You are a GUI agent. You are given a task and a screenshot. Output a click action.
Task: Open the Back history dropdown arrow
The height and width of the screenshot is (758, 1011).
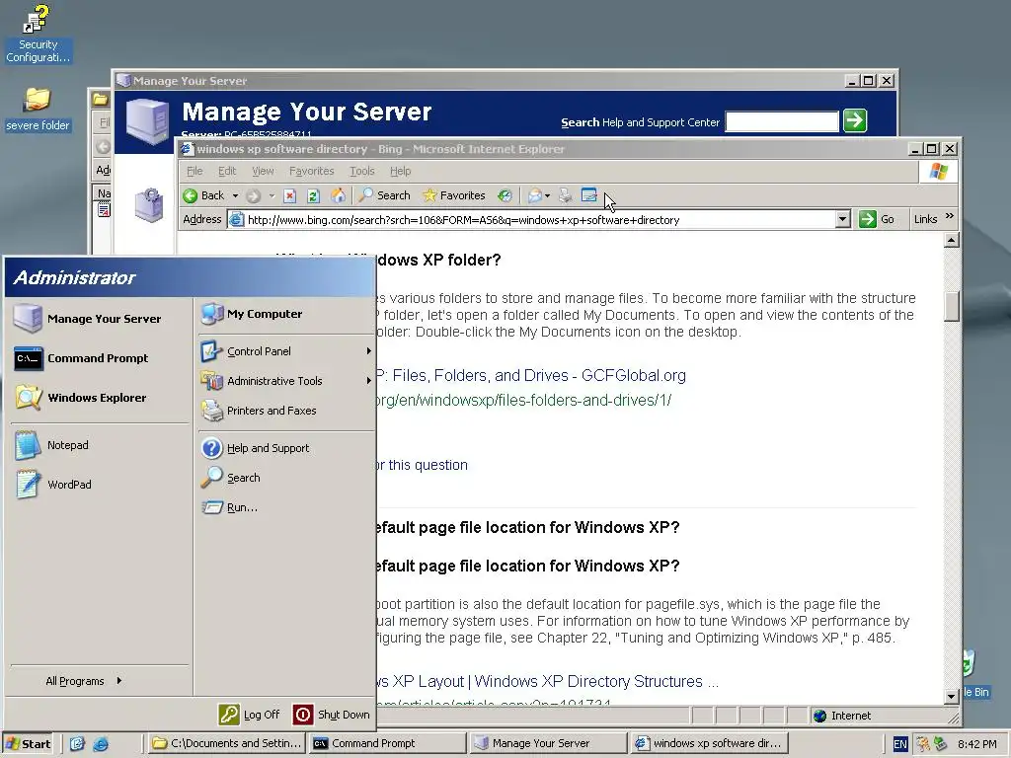235,195
